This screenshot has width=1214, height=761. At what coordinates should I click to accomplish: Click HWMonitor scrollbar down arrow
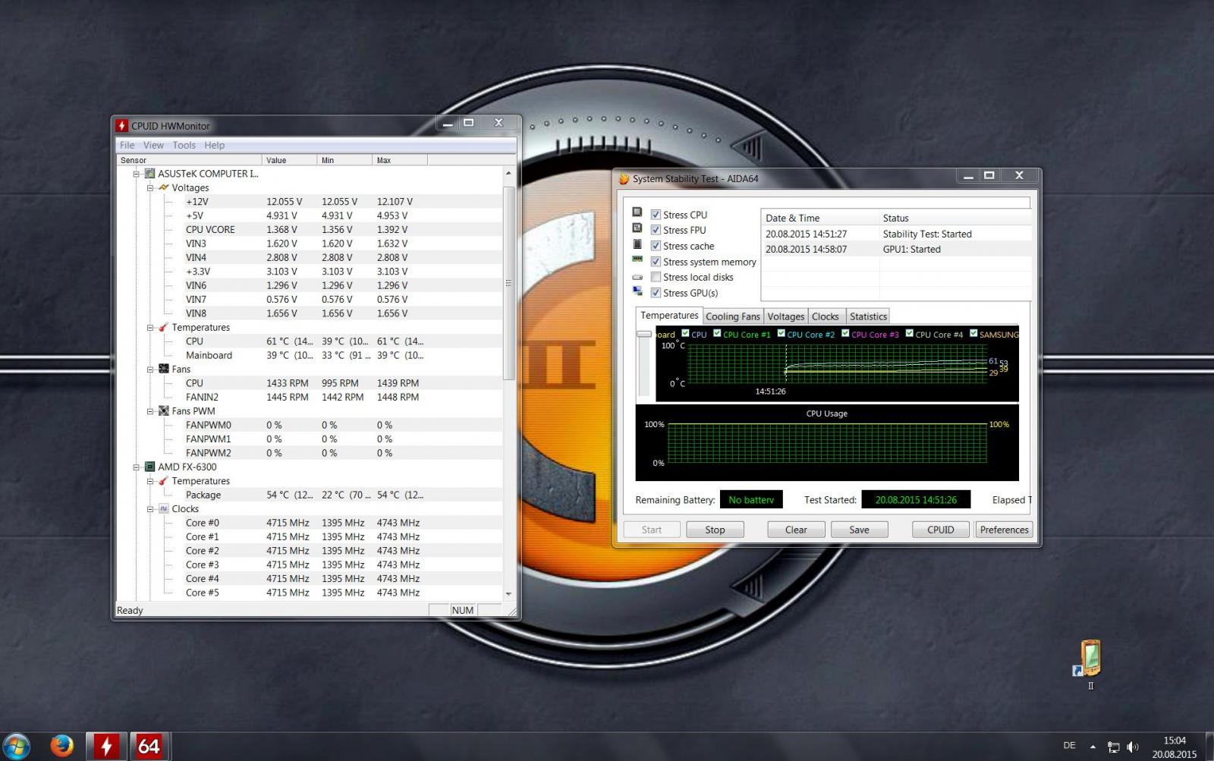click(509, 594)
